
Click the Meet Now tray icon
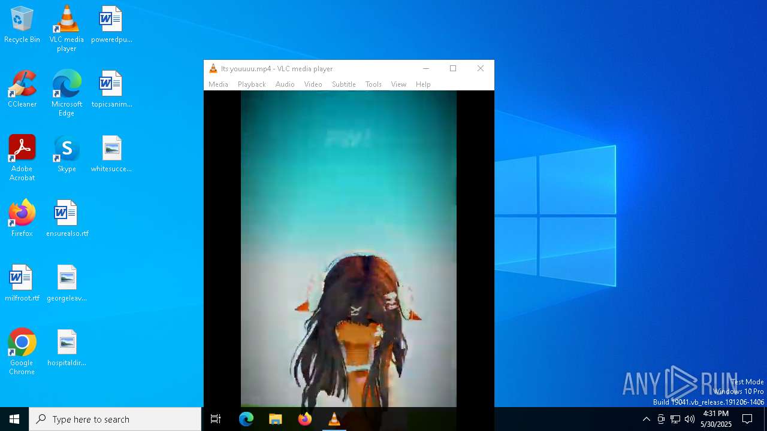click(x=661, y=419)
